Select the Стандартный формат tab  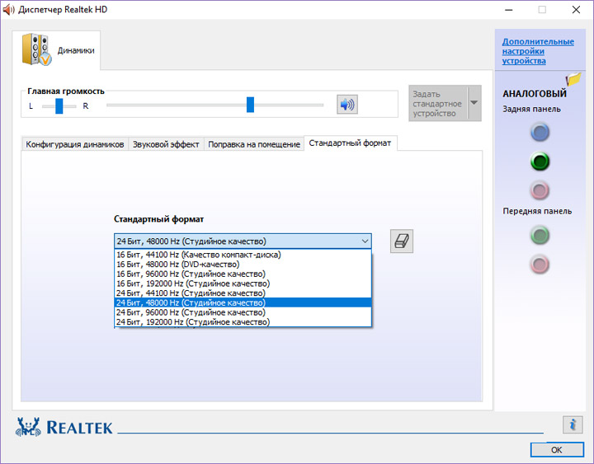tap(350, 143)
